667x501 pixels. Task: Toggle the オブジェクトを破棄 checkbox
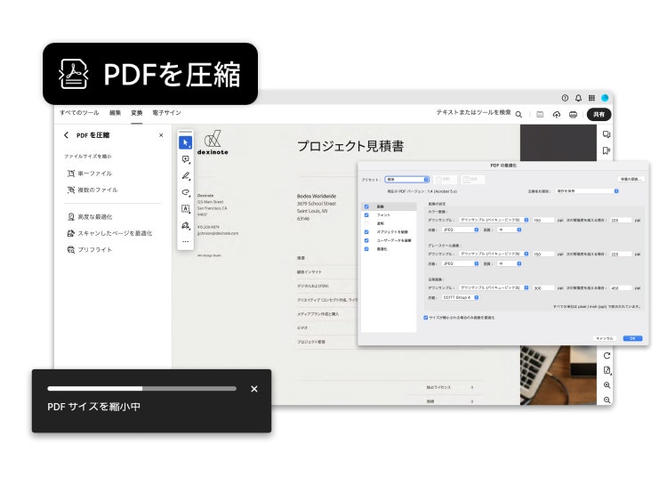366,232
